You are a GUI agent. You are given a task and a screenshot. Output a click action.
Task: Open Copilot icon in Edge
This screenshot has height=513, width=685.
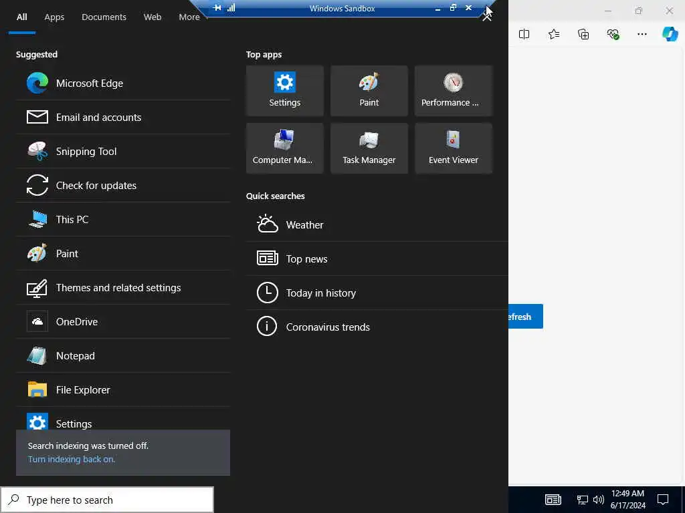[x=670, y=34]
